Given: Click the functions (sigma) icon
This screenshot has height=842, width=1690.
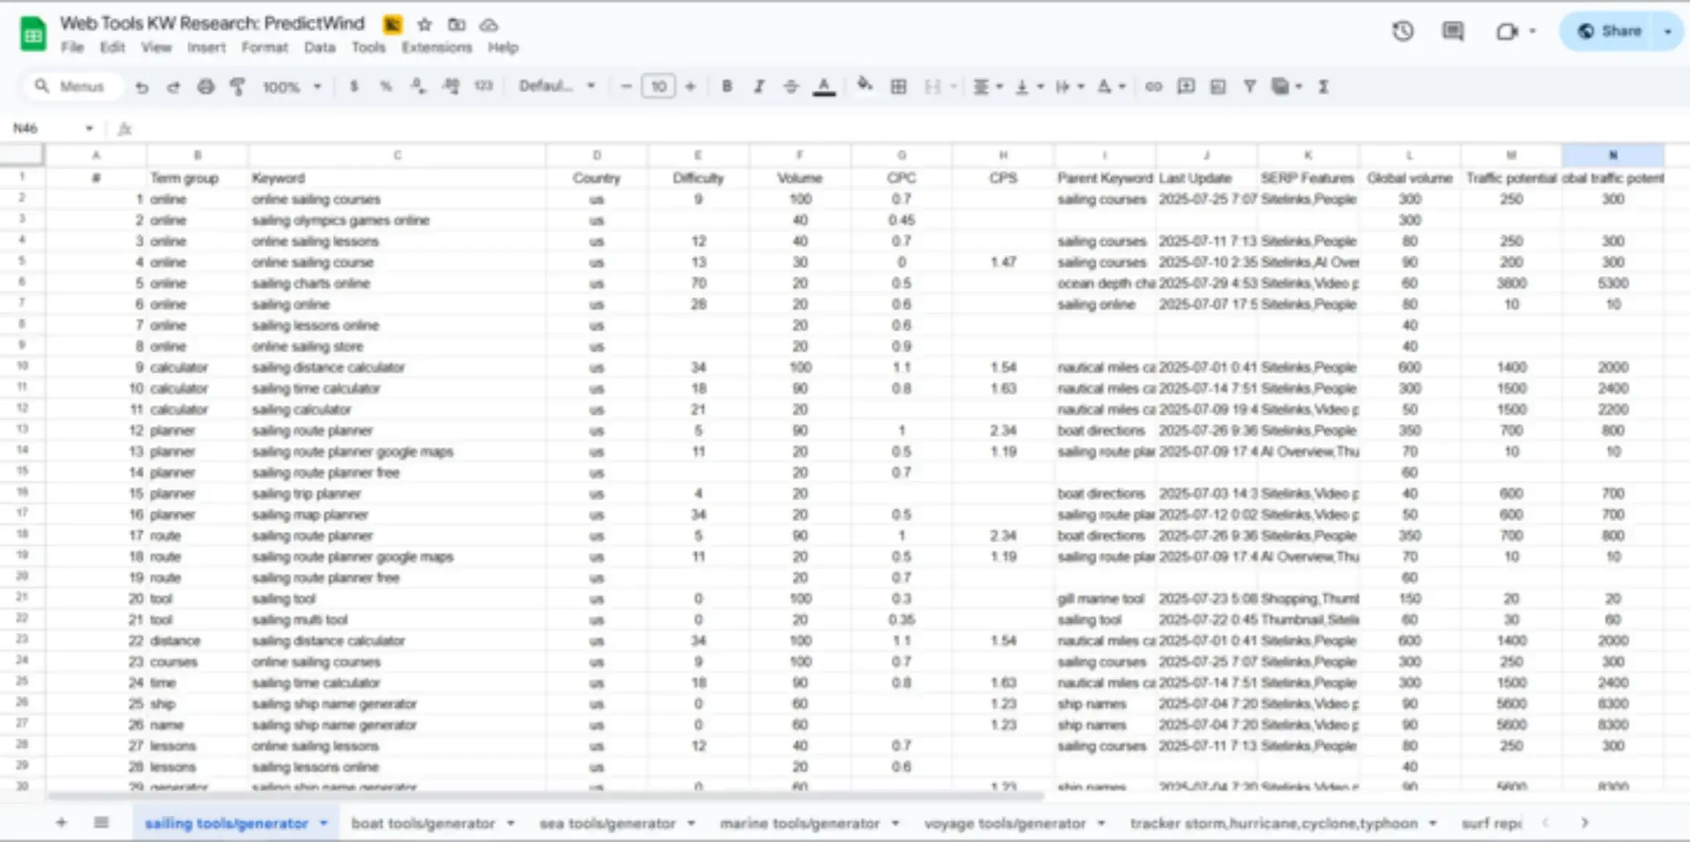Looking at the screenshot, I should (x=1323, y=87).
